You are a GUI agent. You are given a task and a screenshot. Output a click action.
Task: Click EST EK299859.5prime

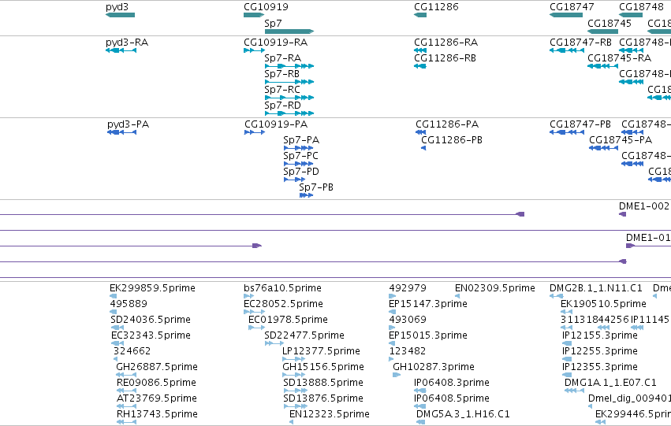coord(113,296)
